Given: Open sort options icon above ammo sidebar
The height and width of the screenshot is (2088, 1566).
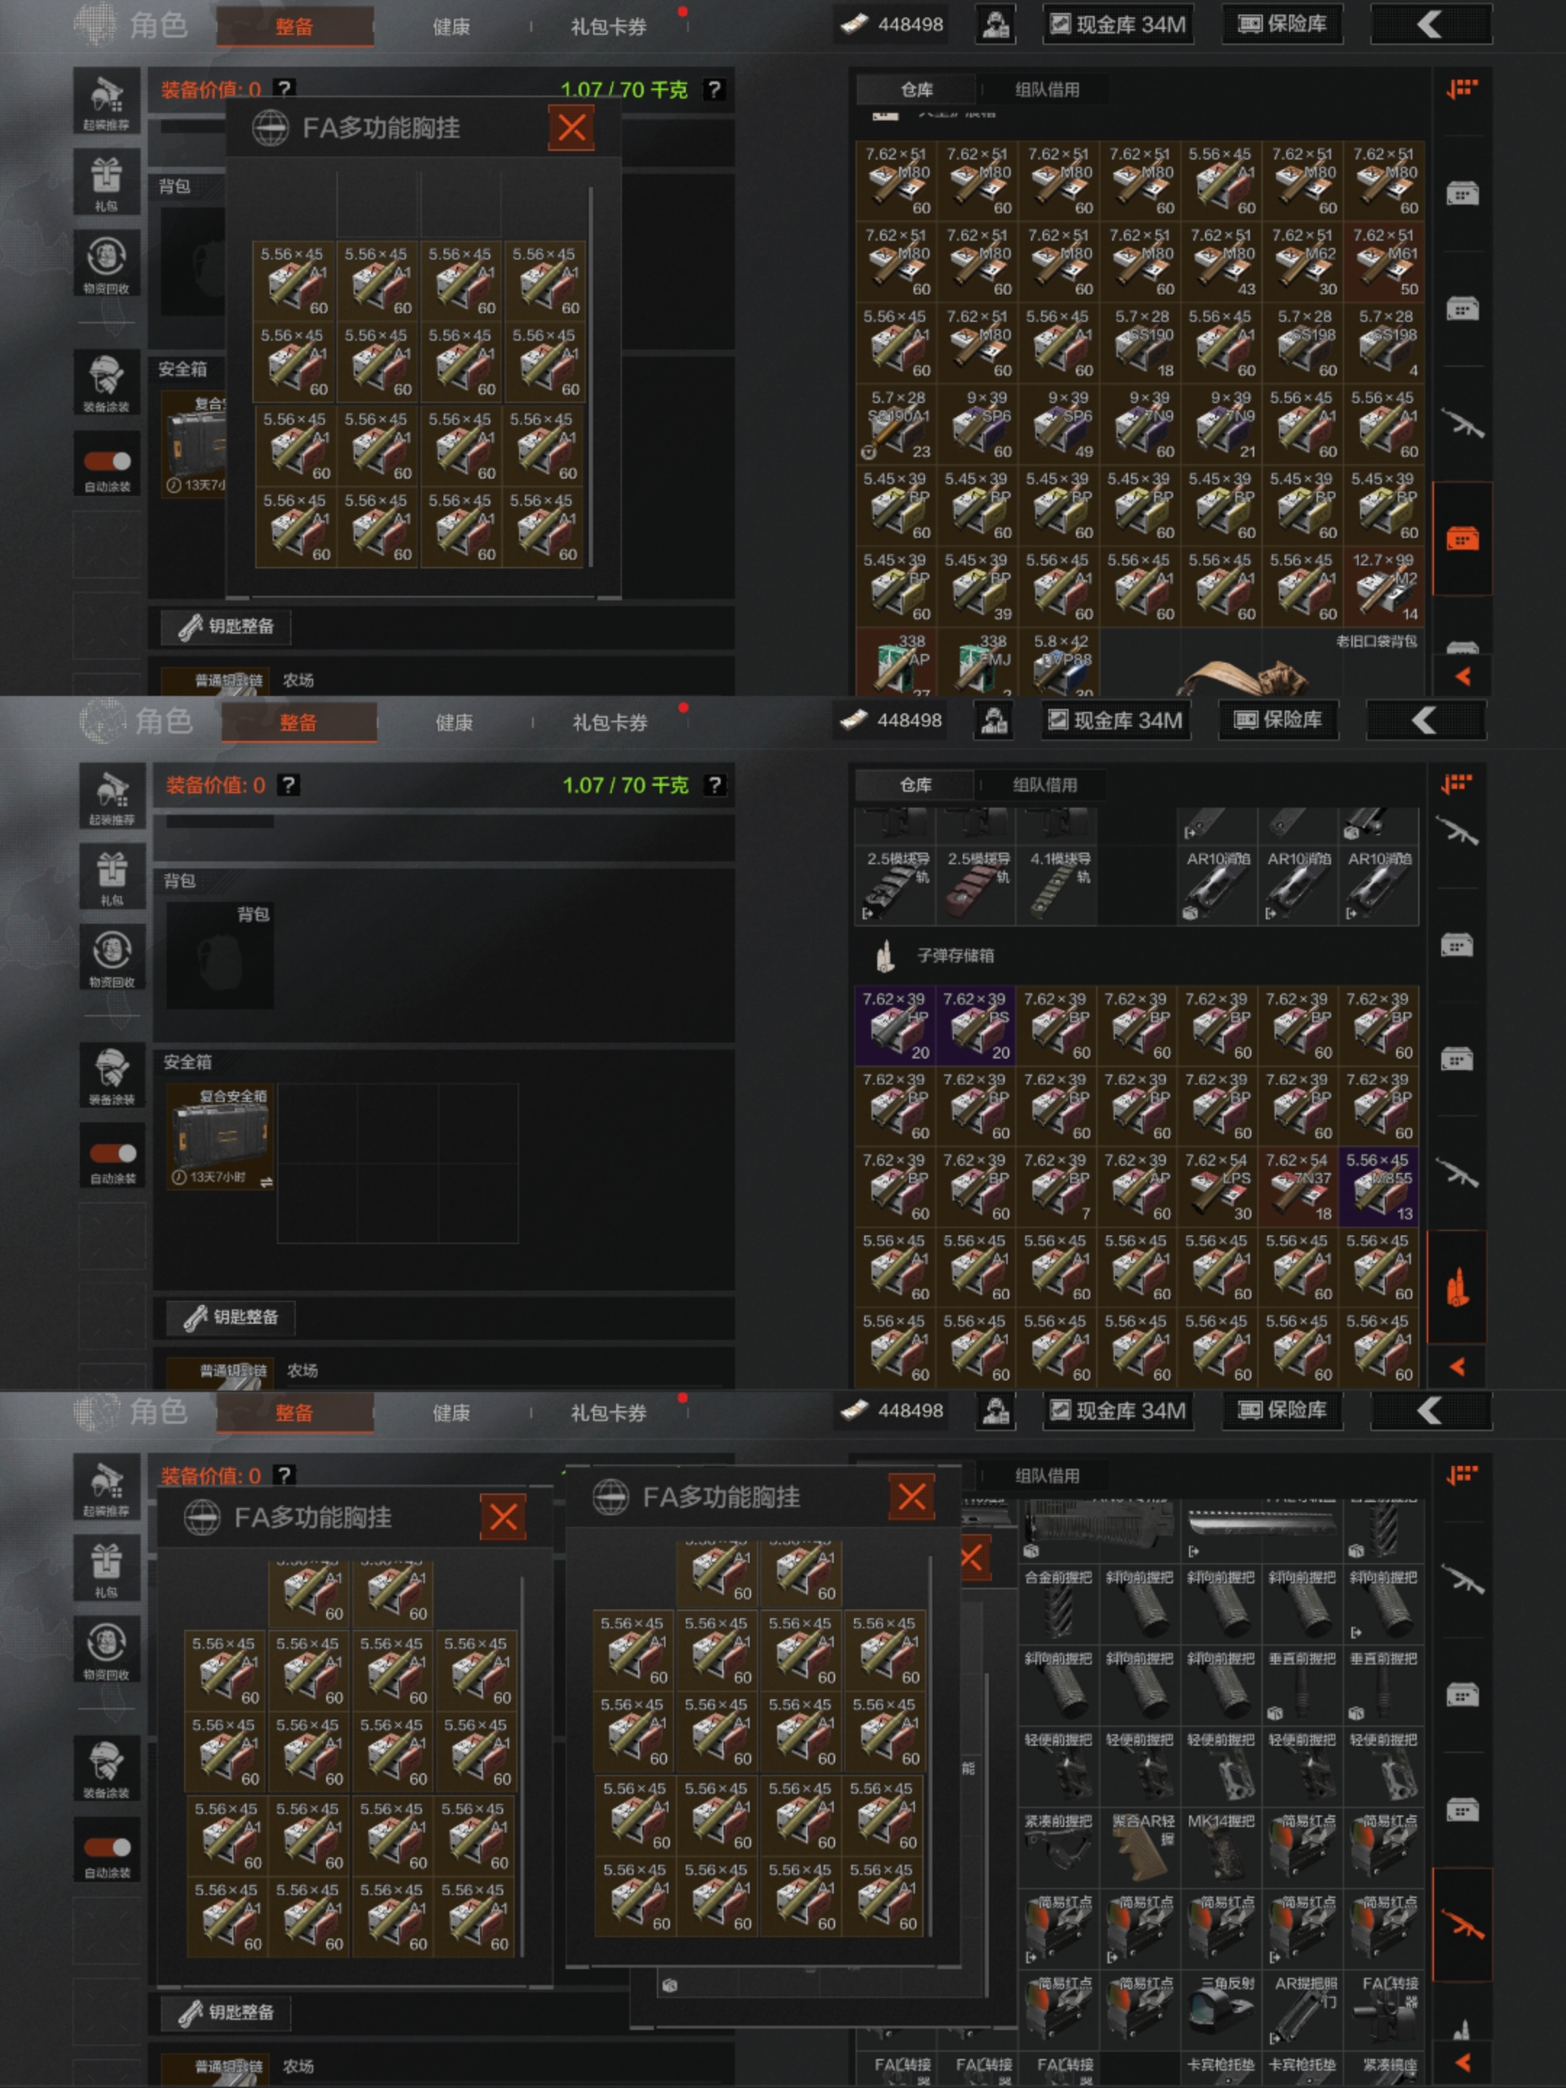Looking at the screenshot, I should [1457, 784].
